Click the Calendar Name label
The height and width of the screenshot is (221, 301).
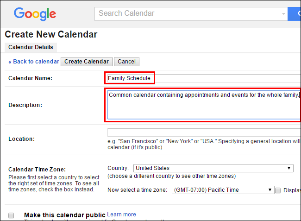pyautogui.click(x=30, y=78)
